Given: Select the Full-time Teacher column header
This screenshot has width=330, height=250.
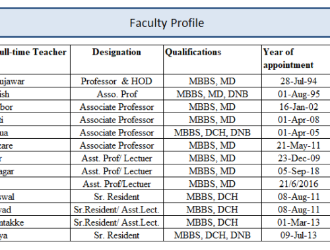Looking at the screenshot, I should tap(35, 60).
